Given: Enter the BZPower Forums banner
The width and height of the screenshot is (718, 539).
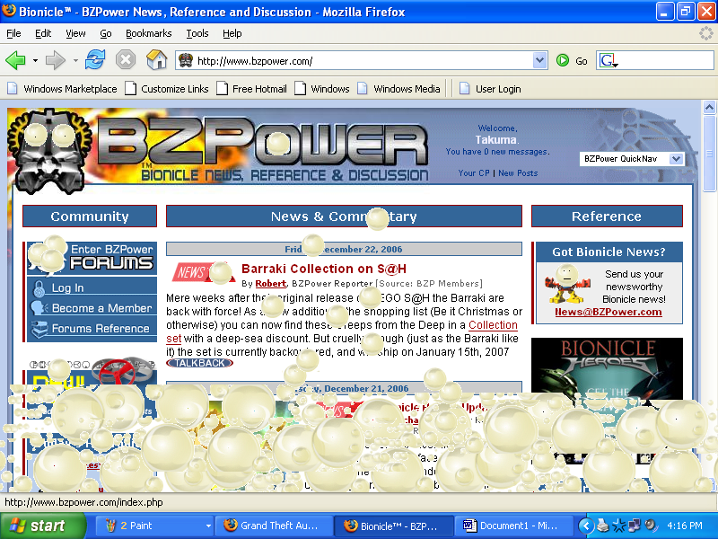Looking at the screenshot, I should coord(92,258).
